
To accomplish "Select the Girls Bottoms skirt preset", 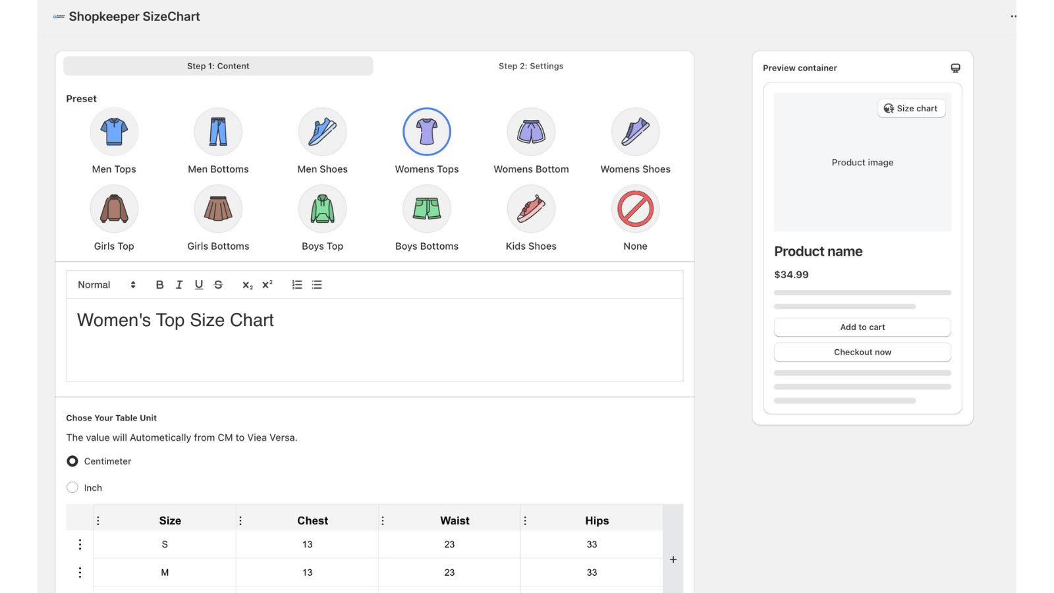I will [218, 209].
